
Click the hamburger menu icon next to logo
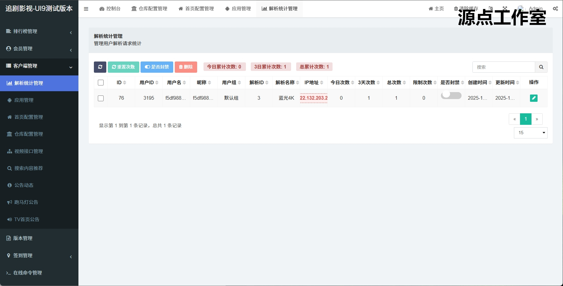[86, 8]
